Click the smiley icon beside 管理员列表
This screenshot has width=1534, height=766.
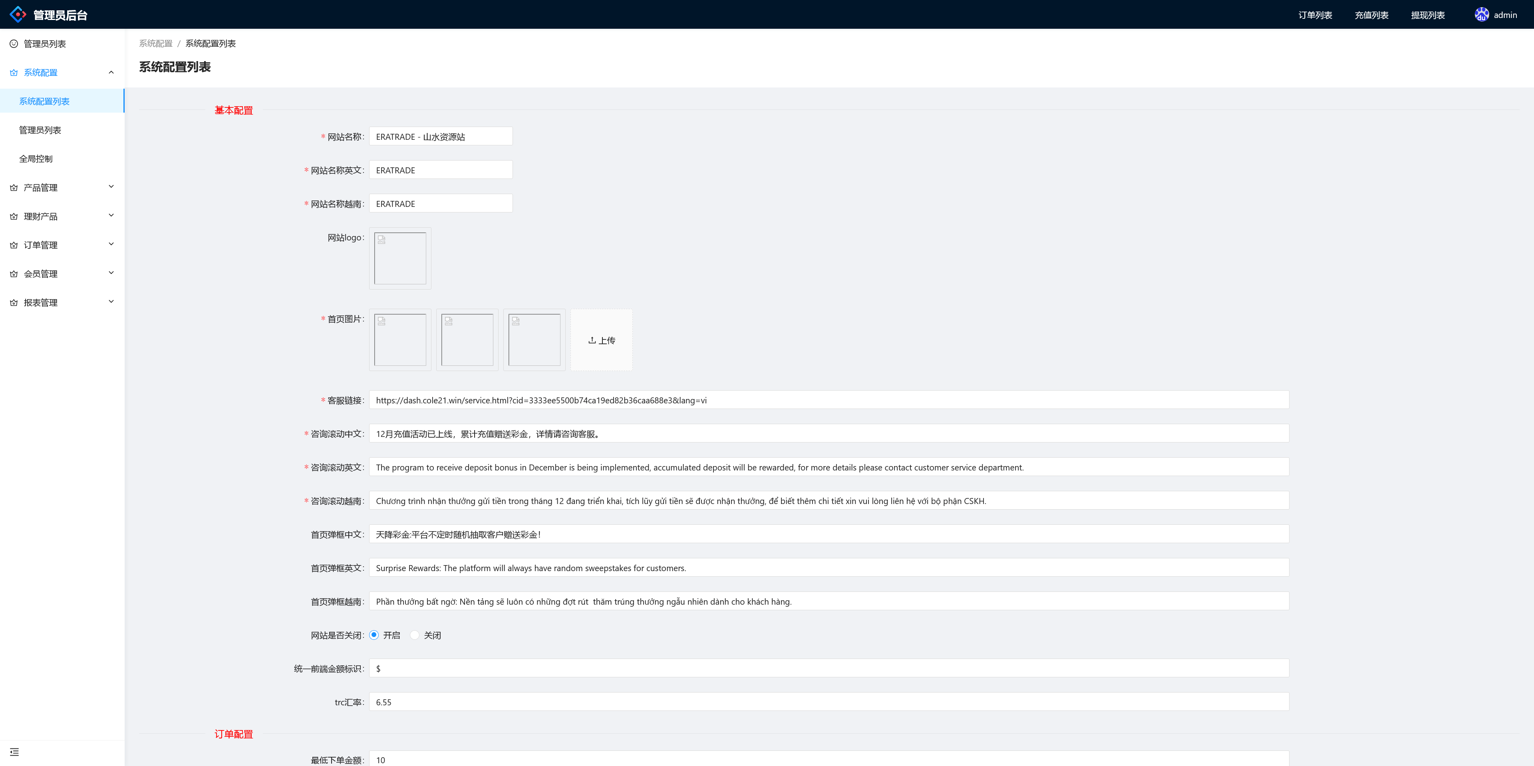click(x=14, y=44)
